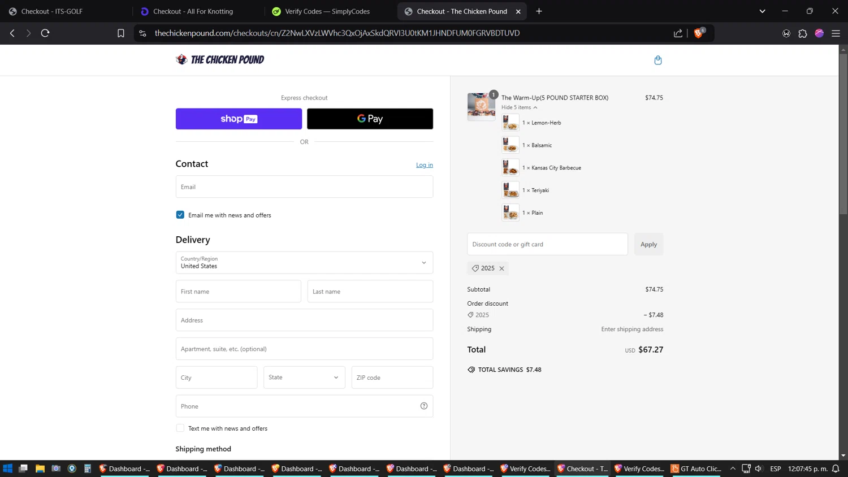The image size is (848, 477).
Task: Click the Kansas City Barbecue thumbnail
Action: (510, 168)
